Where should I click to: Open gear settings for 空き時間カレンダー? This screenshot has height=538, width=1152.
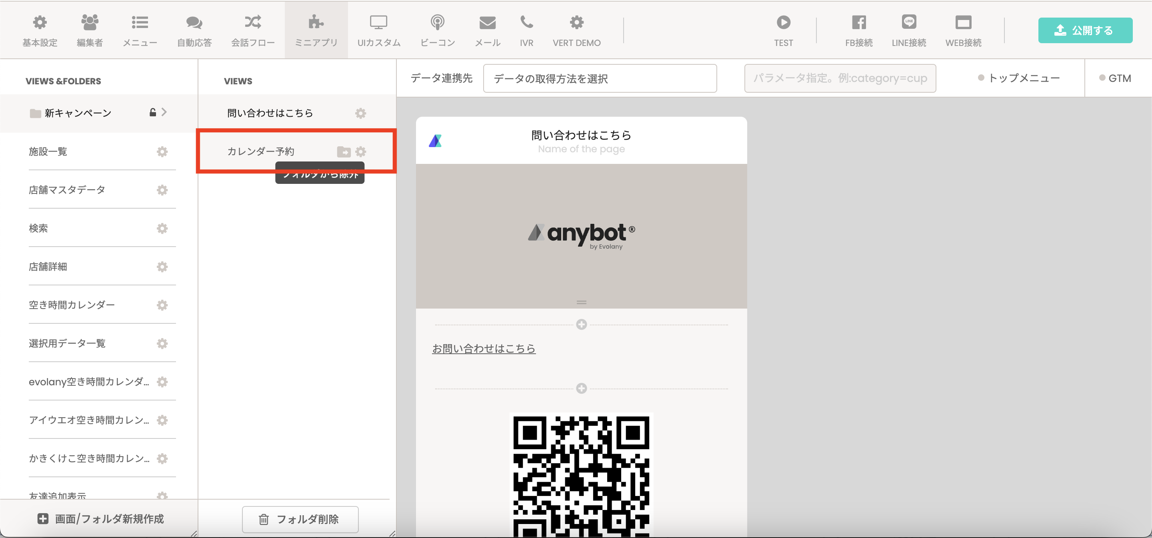pos(162,305)
